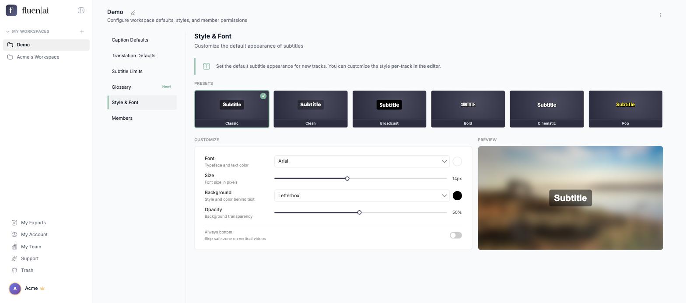The width and height of the screenshot is (686, 303).
Task: Click the fluen.ai logo icon
Action: click(x=11, y=10)
